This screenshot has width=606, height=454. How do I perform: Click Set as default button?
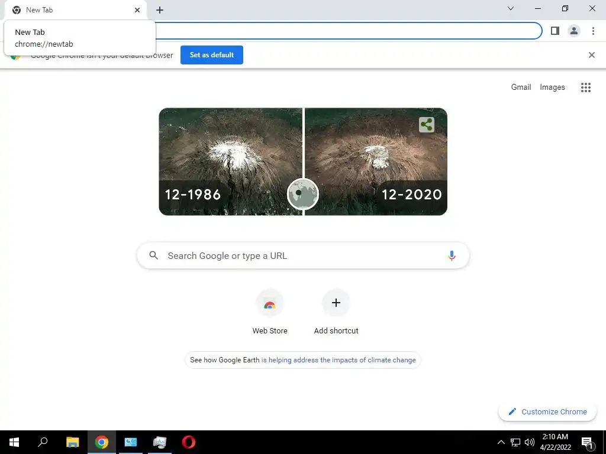(212, 55)
